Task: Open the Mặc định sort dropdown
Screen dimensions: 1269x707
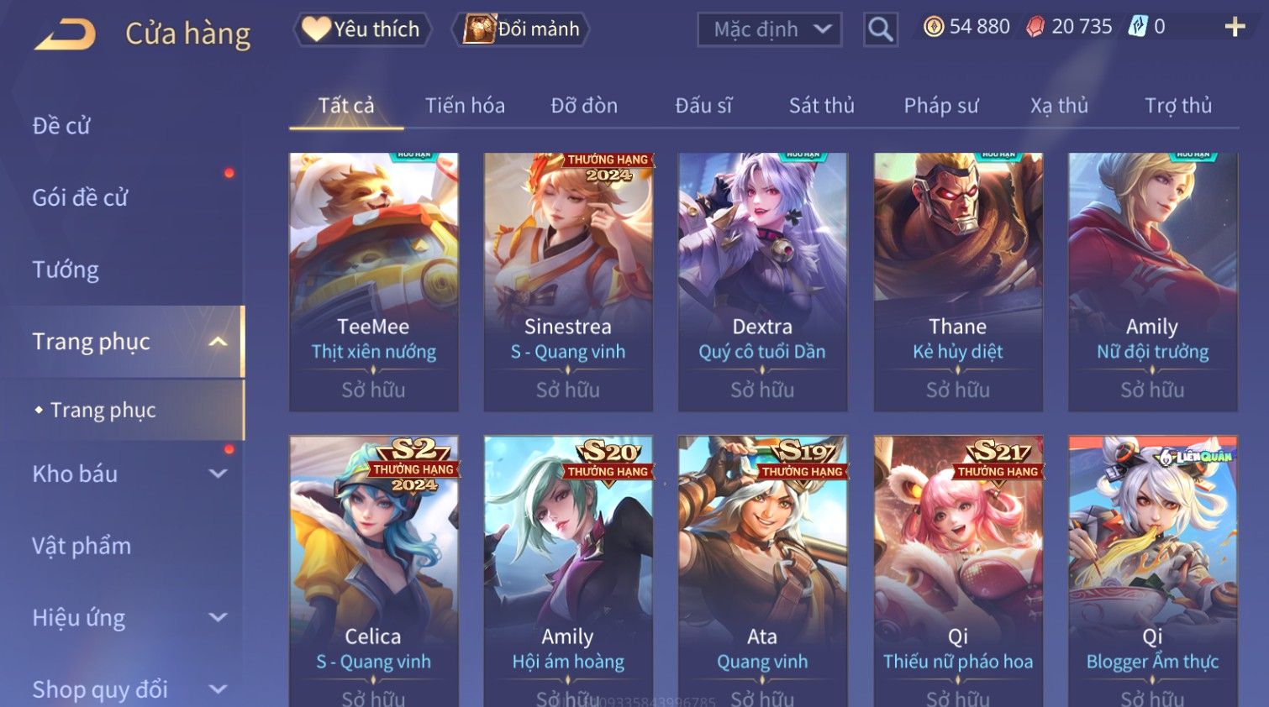Action: pos(769,29)
